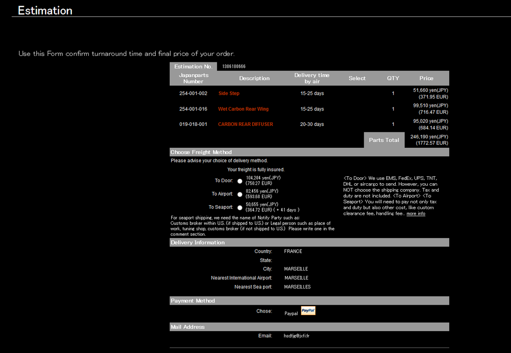Follow the 'more info' shipping link
This screenshot has width=511, height=353.
tap(416, 214)
